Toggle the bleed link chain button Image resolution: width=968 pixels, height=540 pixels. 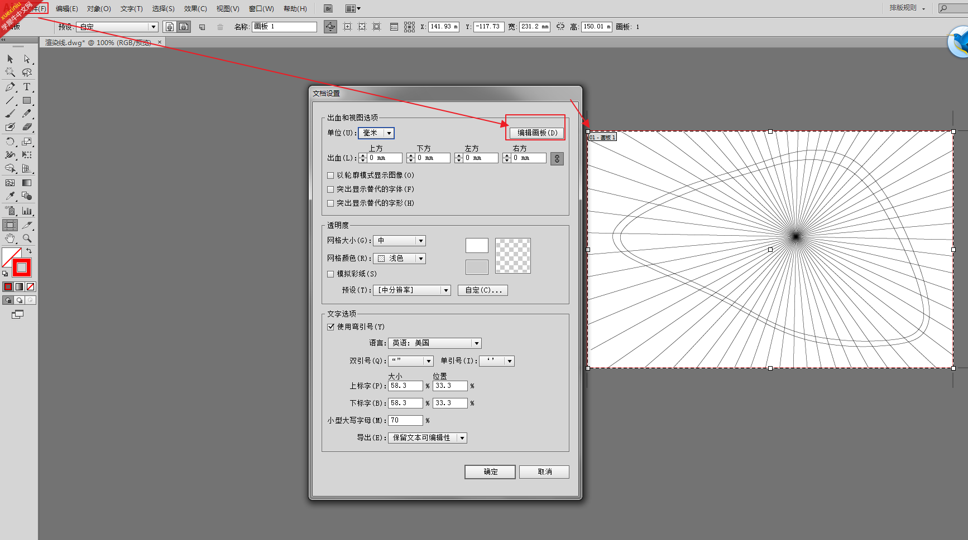tap(557, 159)
